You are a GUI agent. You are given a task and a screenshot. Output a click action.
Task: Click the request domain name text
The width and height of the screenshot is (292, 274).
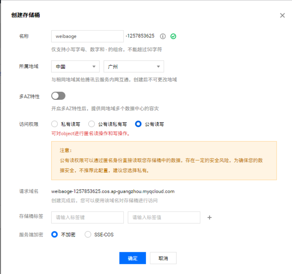(113, 192)
